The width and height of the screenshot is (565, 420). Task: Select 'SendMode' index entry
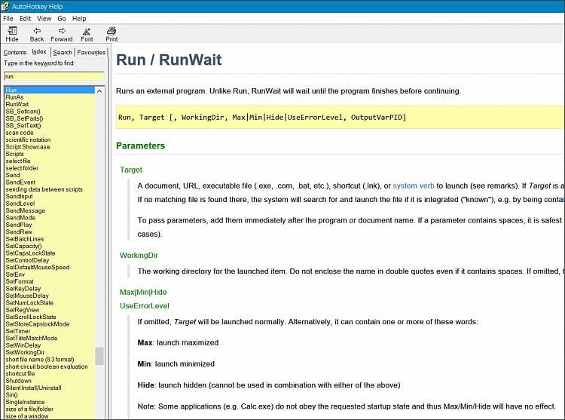[x=20, y=218]
